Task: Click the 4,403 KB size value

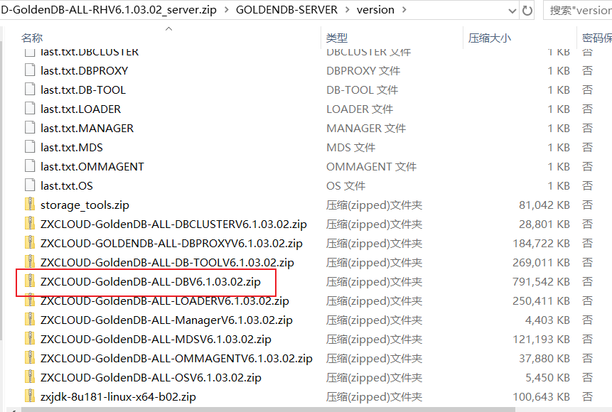Action: click(547, 320)
